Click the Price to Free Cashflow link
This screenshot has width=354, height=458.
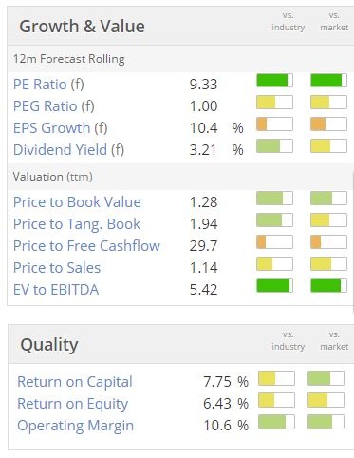[86, 246]
